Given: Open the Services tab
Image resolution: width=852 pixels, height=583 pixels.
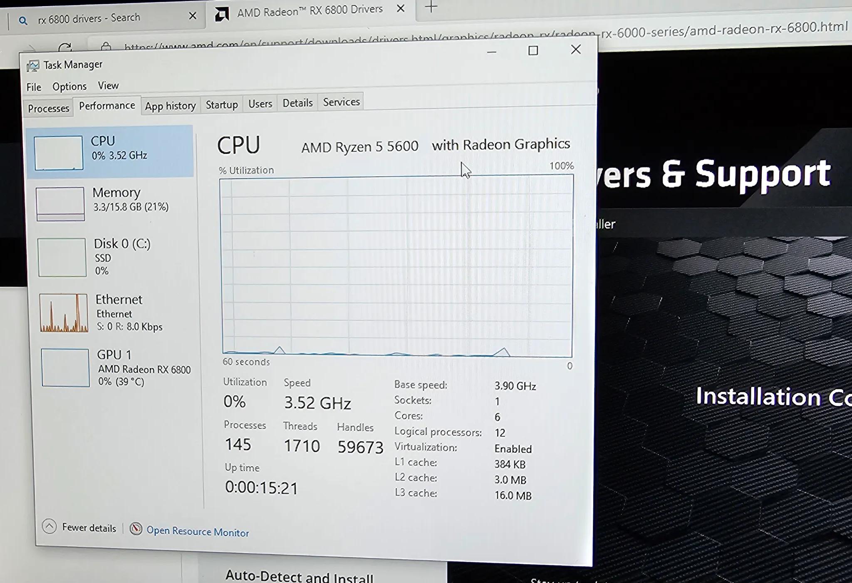Looking at the screenshot, I should click(x=341, y=102).
